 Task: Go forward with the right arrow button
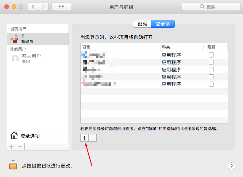coord(43,7)
